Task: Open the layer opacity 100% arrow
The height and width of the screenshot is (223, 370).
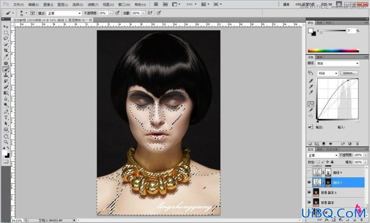Action: click(x=366, y=155)
